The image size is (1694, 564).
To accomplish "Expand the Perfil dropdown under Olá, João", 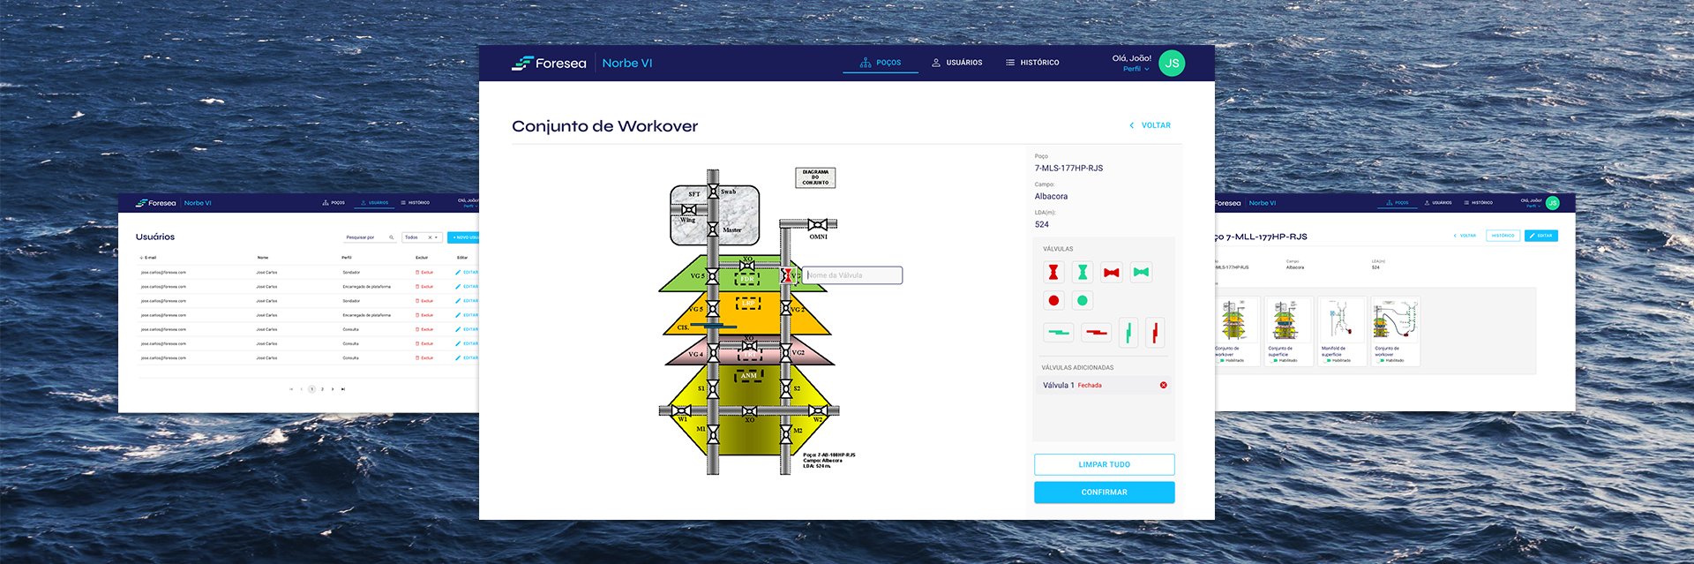I will tap(1136, 69).
